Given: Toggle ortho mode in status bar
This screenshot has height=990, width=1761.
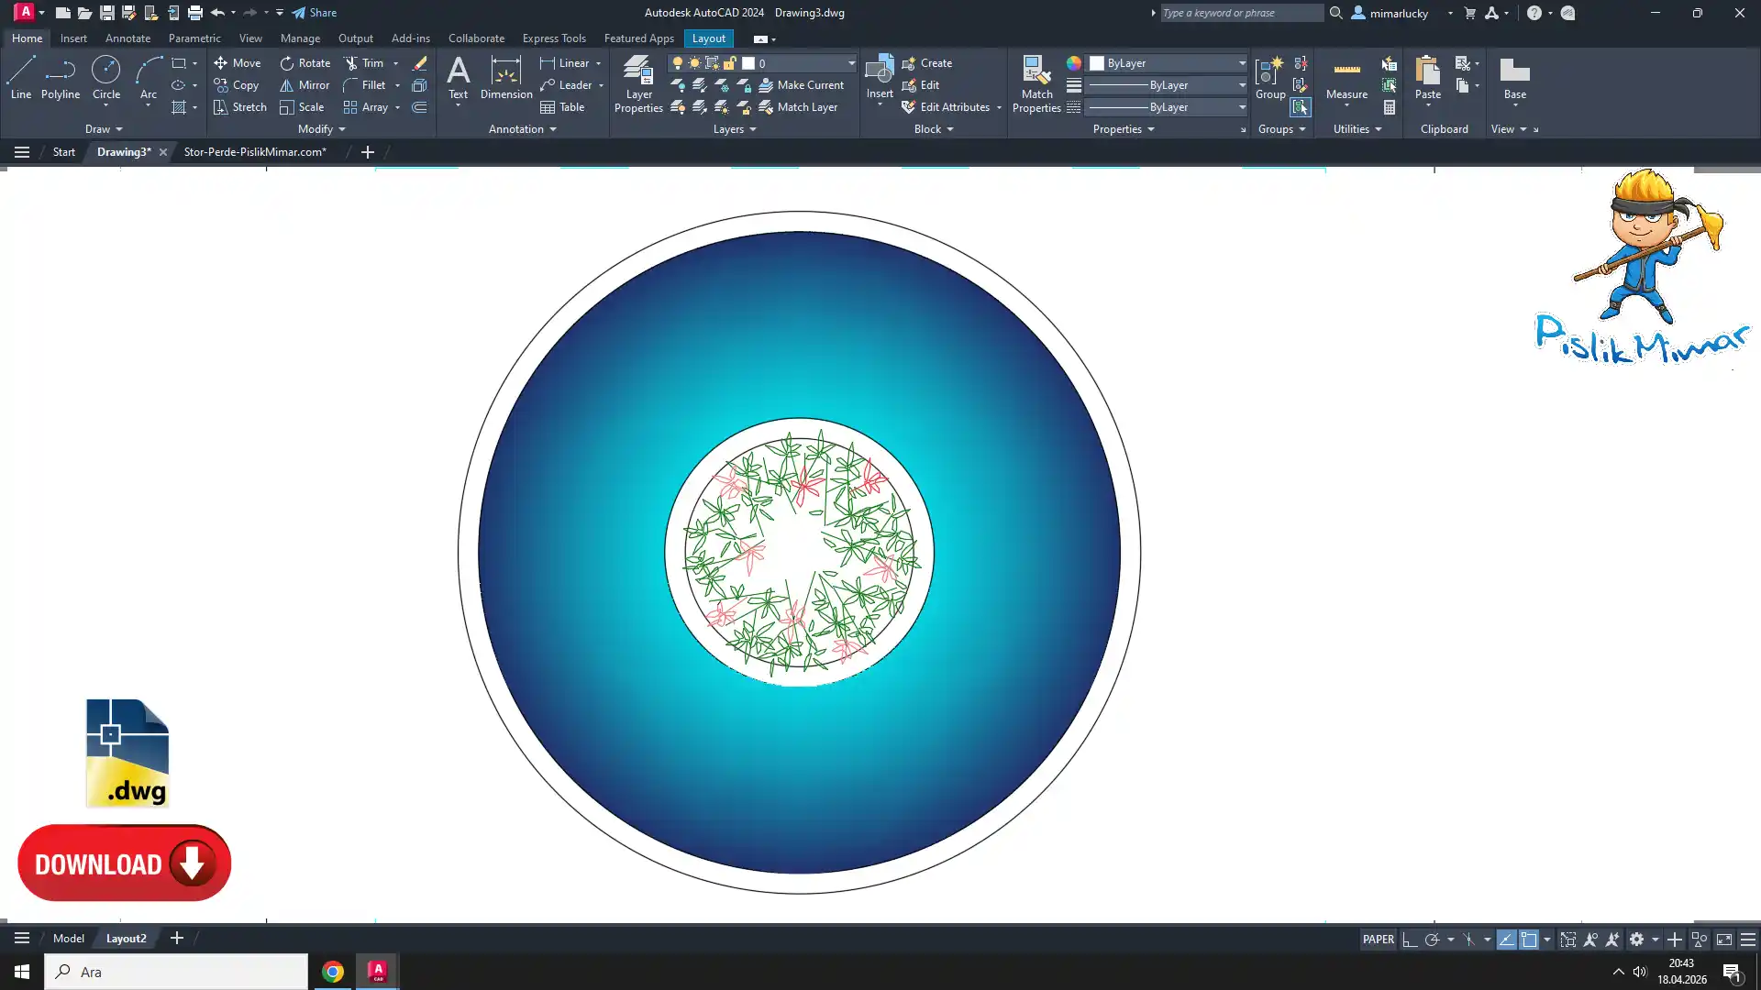Looking at the screenshot, I should pos(1410,940).
